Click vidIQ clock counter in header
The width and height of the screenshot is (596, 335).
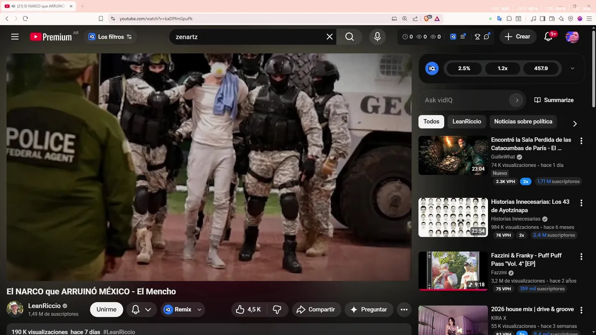tap(407, 37)
